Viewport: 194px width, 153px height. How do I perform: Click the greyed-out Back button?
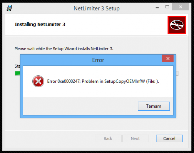tap(108, 138)
